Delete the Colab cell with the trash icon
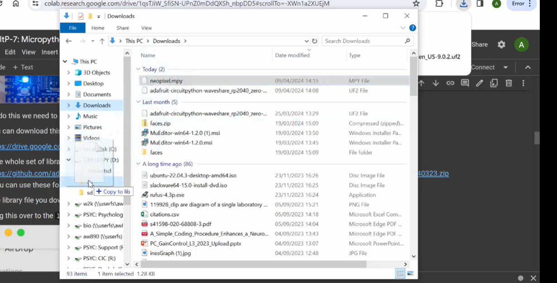 [509, 83]
